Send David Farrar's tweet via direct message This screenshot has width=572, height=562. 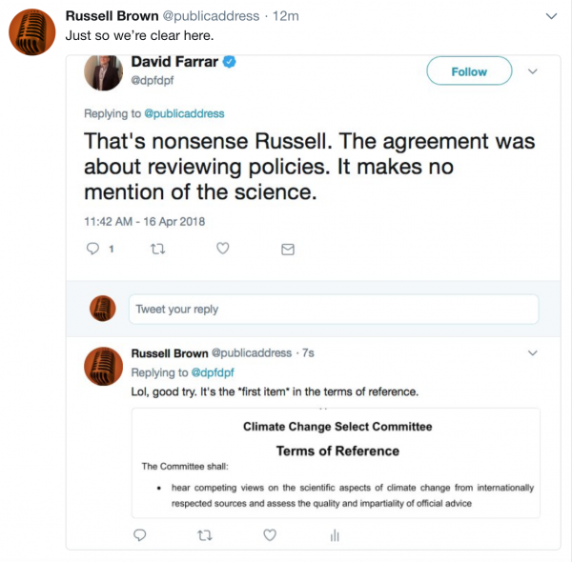(287, 249)
